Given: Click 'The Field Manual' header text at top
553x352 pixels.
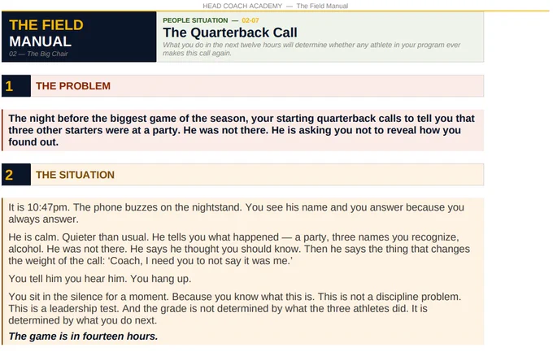Looking at the screenshot, I should pyautogui.click(x=322, y=6).
